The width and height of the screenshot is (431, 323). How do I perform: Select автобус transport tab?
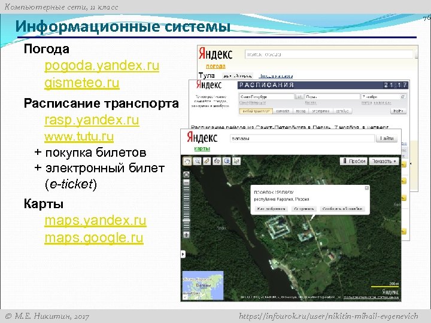point(342,111)
